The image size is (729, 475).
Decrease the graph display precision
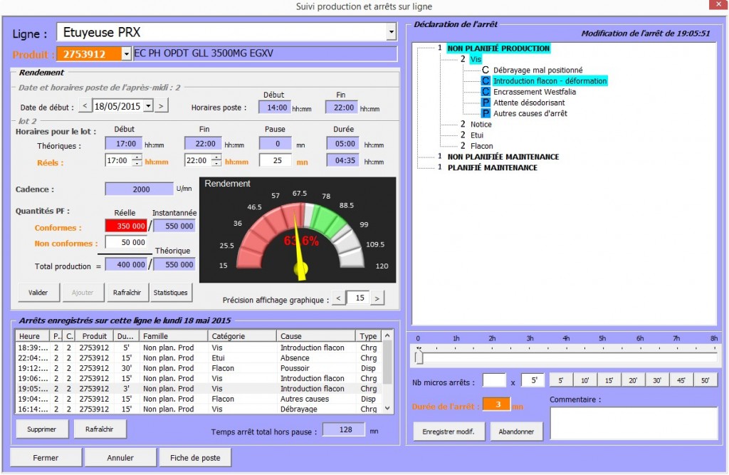[339, 298]
